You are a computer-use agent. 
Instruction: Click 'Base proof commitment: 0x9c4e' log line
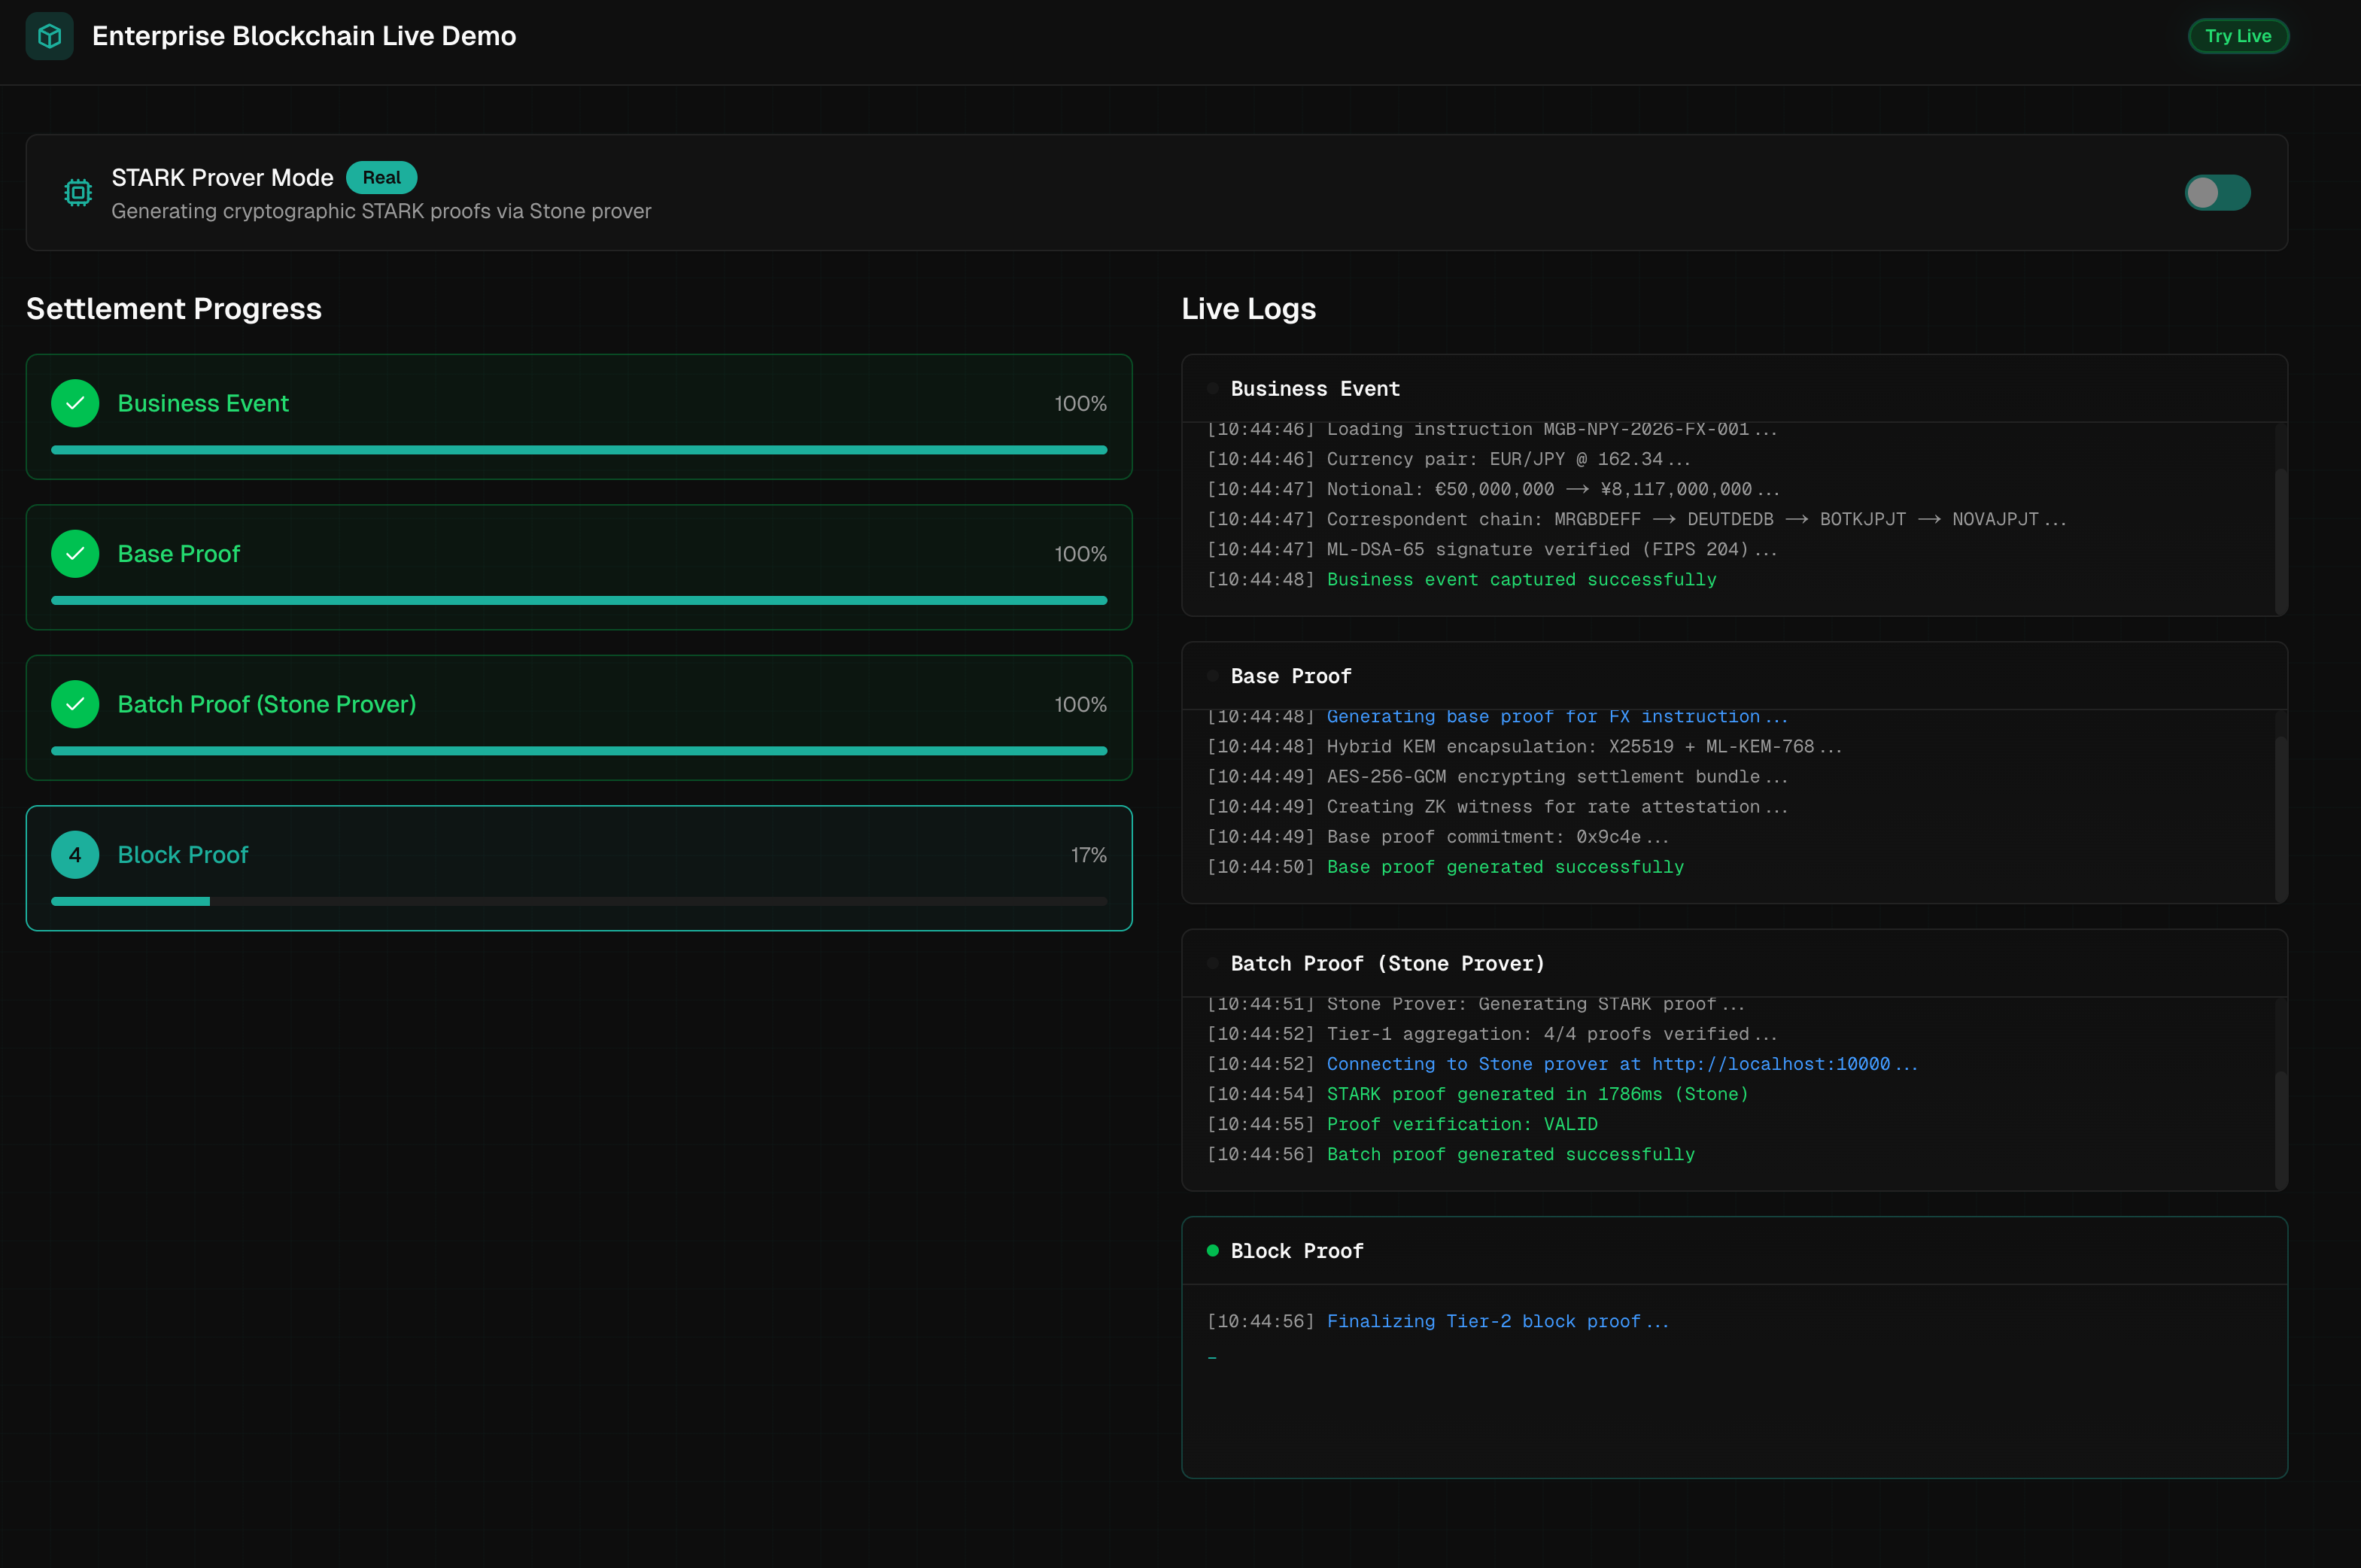pyautogui.click(x=1437, y=836)
